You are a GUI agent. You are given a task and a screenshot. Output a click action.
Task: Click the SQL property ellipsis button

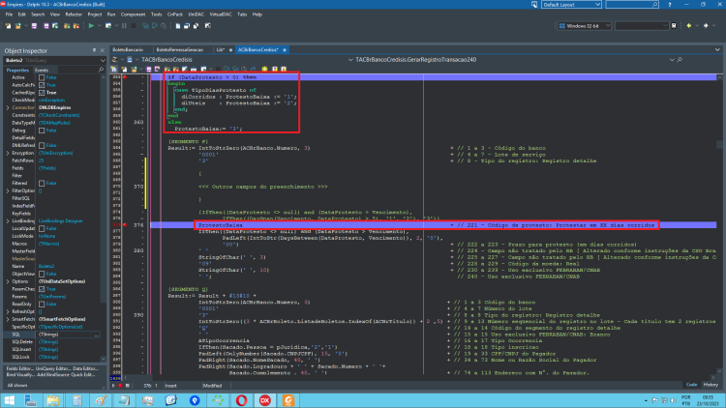click(x=96, y=335)
